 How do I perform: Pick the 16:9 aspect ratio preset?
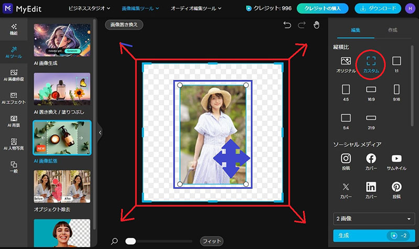click(371, 93)
